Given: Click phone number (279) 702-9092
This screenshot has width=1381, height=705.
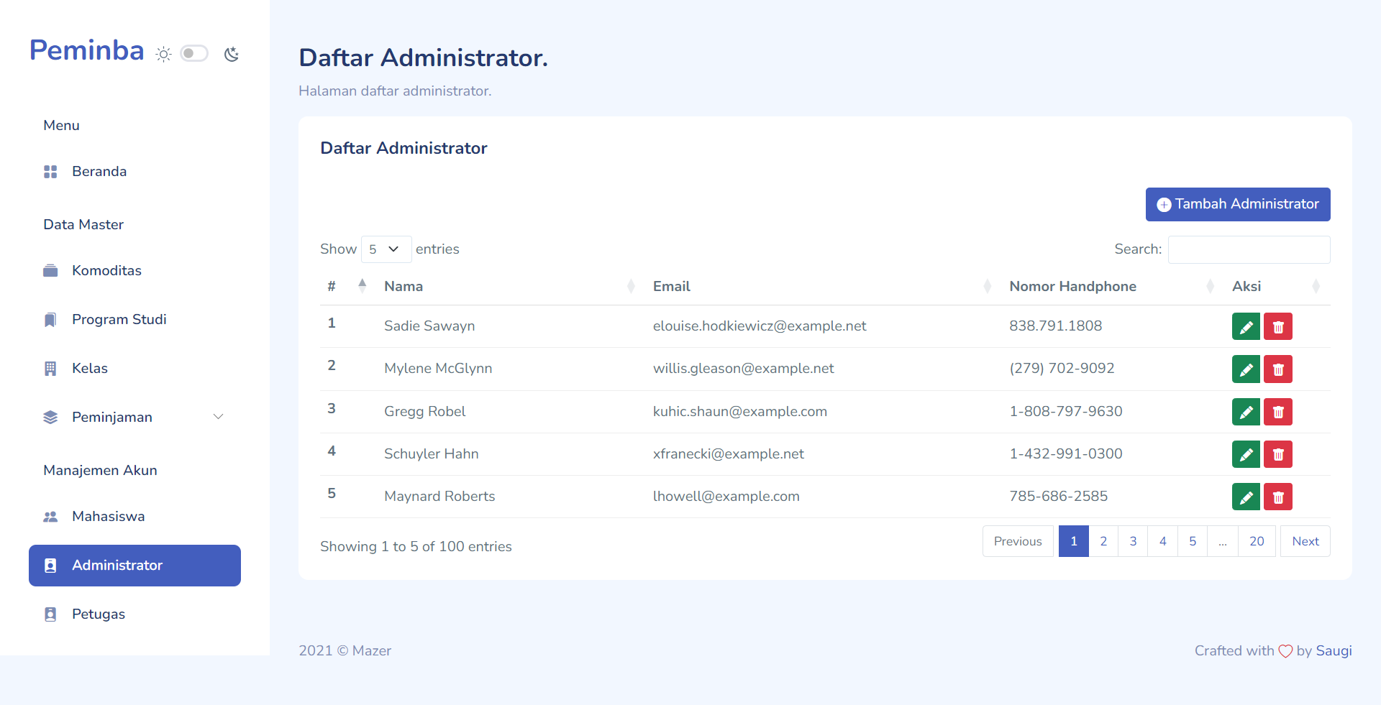Looking at the screenshot, I should tap(1062, 369).
